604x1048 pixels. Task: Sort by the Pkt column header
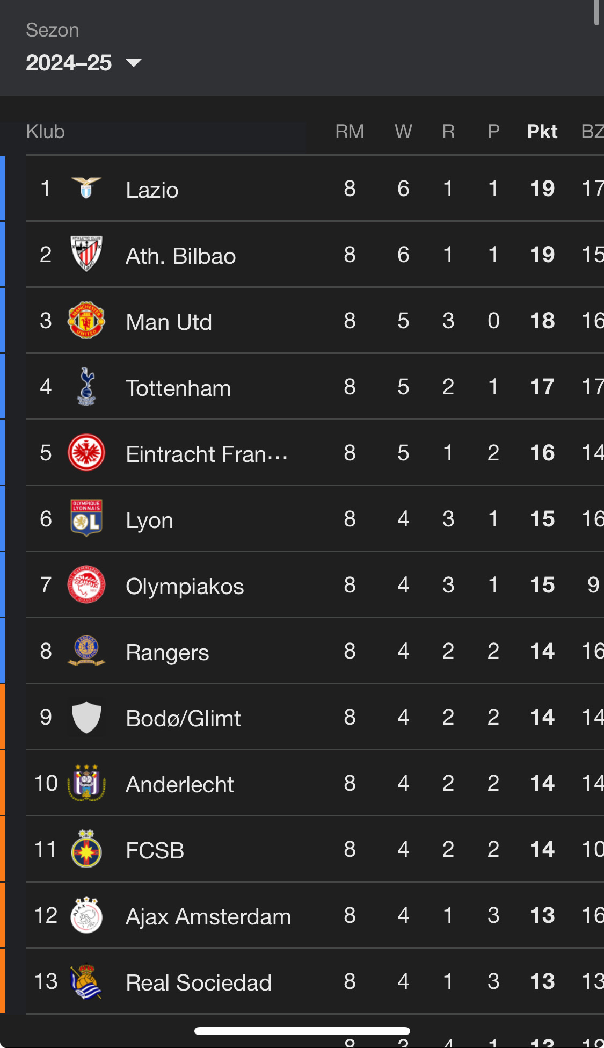[542, 132]
